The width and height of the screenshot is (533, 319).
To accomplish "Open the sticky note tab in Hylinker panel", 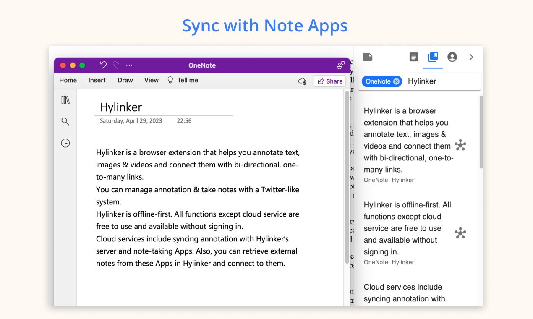I will point(368,57).
